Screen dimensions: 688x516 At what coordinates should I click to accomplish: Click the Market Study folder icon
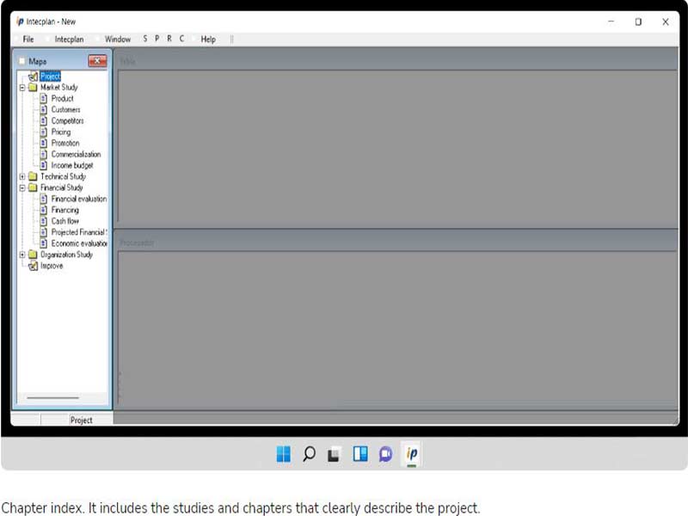[x=33, y=88]
